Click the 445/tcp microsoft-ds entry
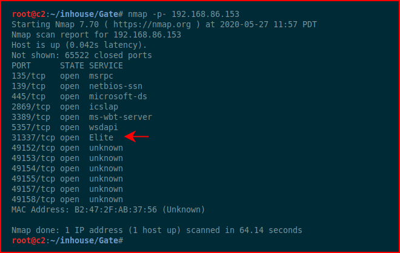Image resolution: width=400 pixels, height=253 pixels. coord(79,96)
